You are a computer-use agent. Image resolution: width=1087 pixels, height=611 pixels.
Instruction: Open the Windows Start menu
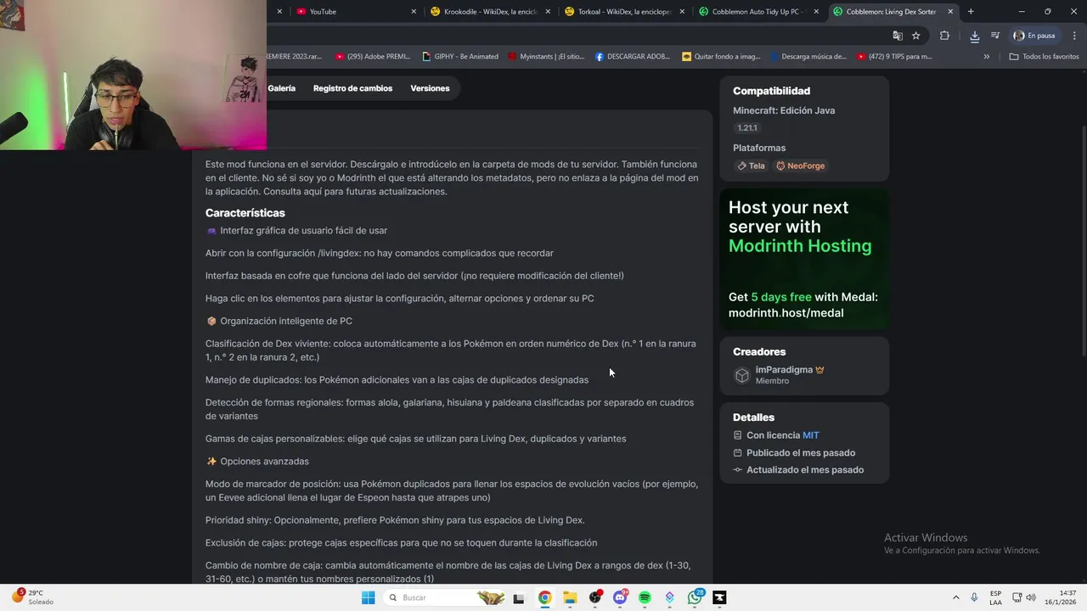(x=368, y=597)
